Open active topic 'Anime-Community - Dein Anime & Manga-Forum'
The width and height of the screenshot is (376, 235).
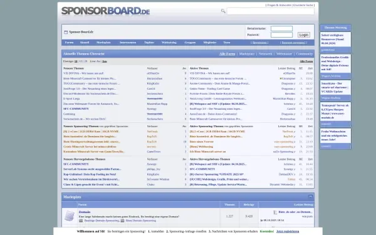click(x=220, y=84)
